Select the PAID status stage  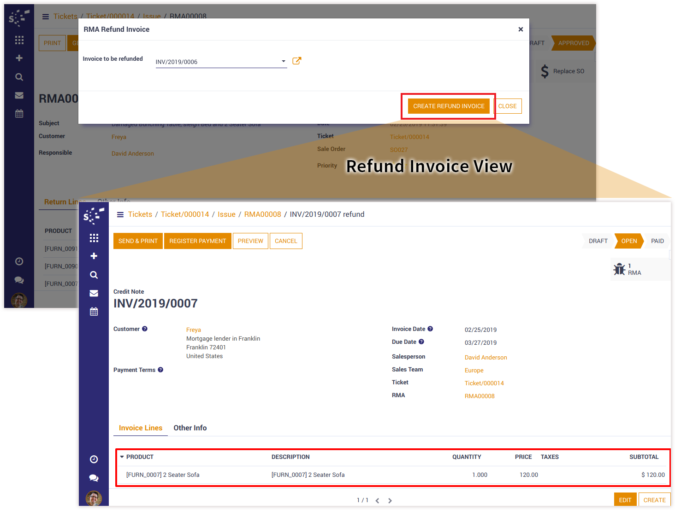657,241
